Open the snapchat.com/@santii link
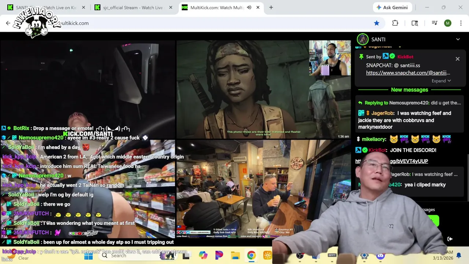 coord(408,73)
